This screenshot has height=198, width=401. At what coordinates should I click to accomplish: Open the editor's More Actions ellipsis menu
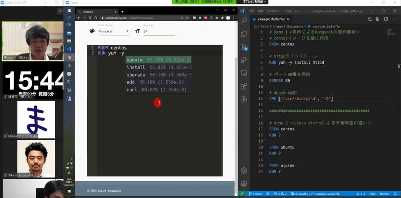click(395, 19)
